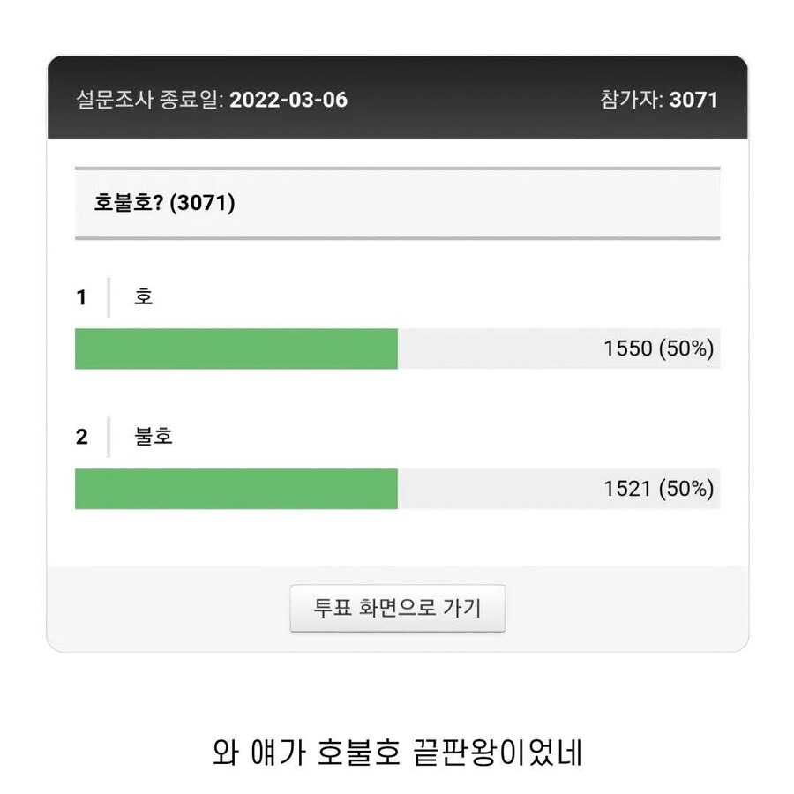Click the 1521 (50%) vote count
Viewport: 794px width, 794px height.
(x=658, y=489)
